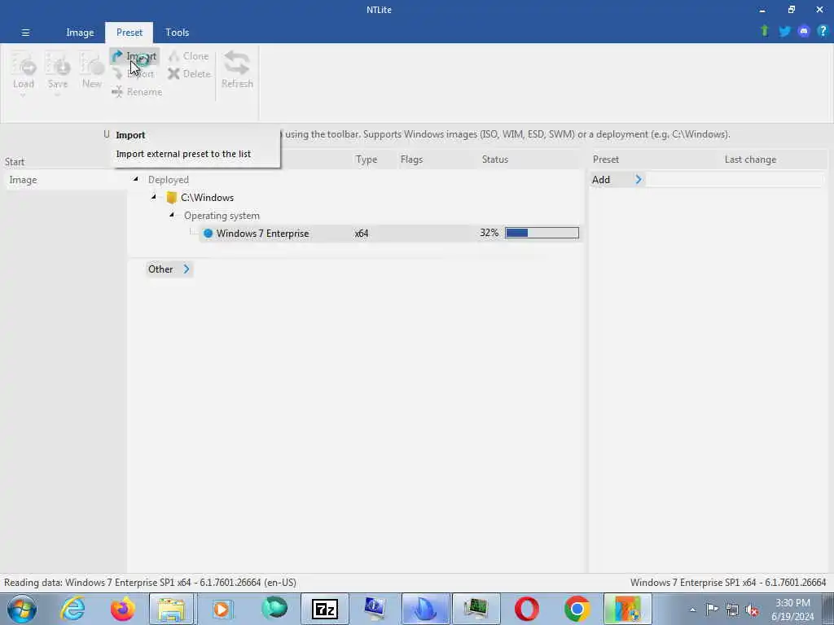Show hidden tray icons arrow
This screenshot has width=834, height=625.
click(x=692, y=610)
